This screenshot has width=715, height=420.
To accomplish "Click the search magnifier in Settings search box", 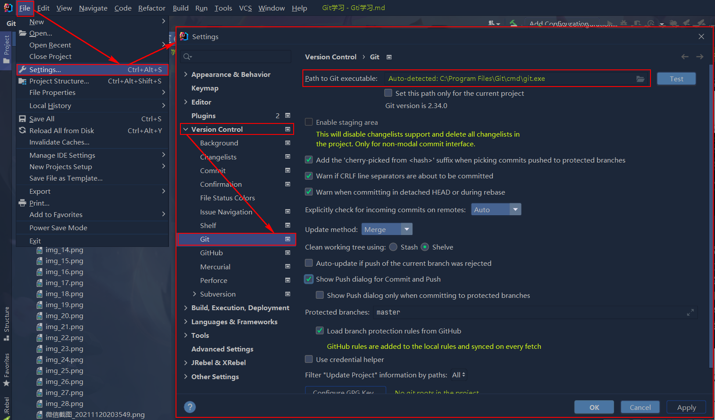I will (187, 56).
